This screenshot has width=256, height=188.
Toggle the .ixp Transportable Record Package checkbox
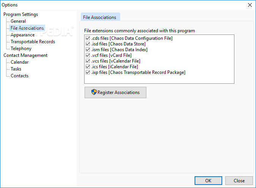coord(88,72)
